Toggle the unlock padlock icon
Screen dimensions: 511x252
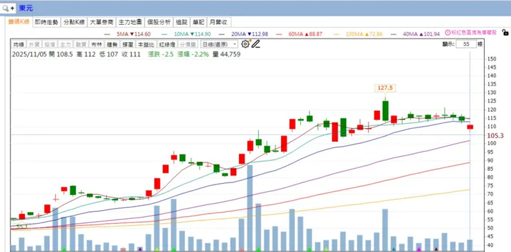pyautogui.click(x=505, y=32)
